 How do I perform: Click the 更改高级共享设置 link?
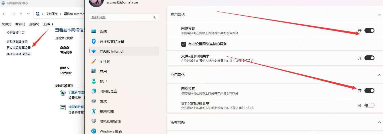(x=19, y=48)
